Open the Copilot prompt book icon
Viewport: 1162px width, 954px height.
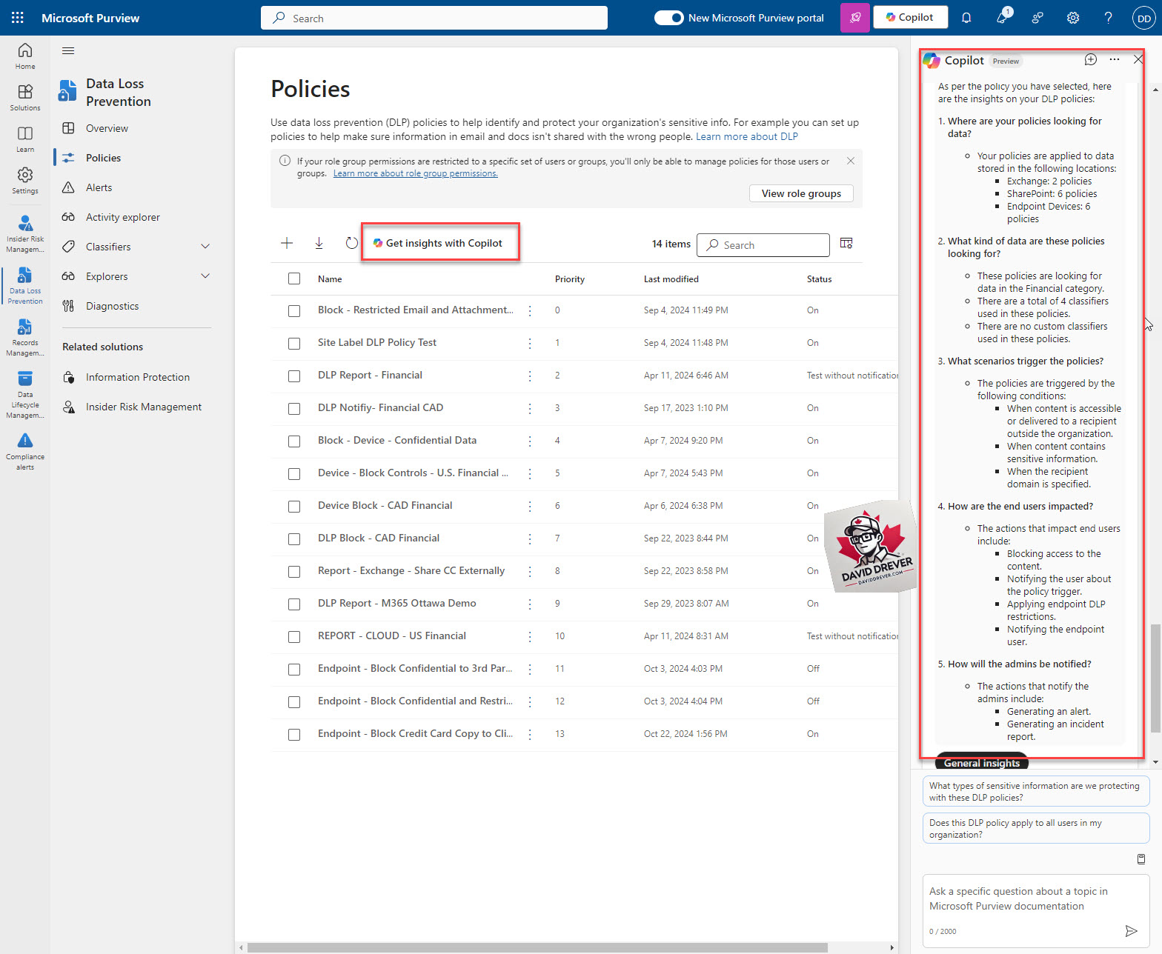pos(1141,859)
